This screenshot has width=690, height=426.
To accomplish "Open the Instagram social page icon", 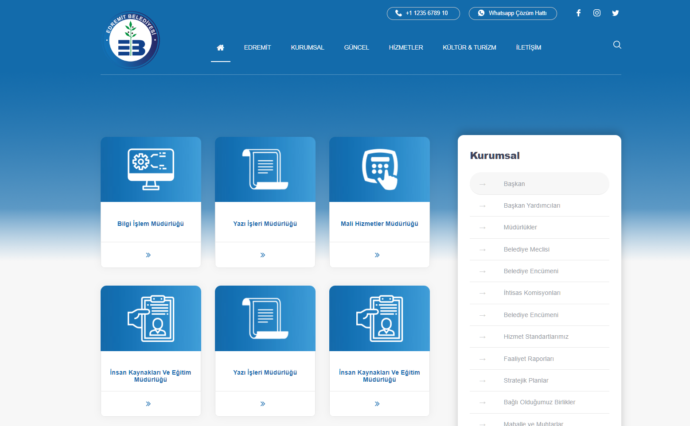I will 597,13.
